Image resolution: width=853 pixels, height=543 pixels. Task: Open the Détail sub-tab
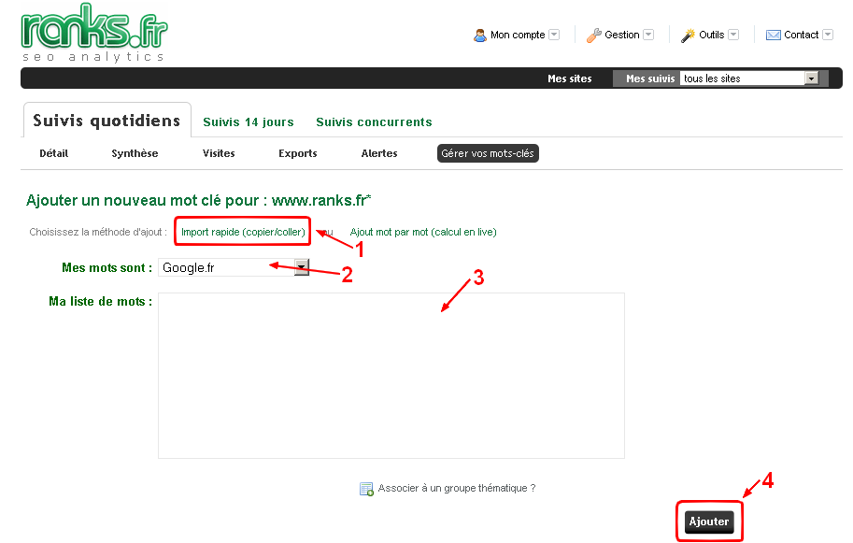[x=54, y=153]
